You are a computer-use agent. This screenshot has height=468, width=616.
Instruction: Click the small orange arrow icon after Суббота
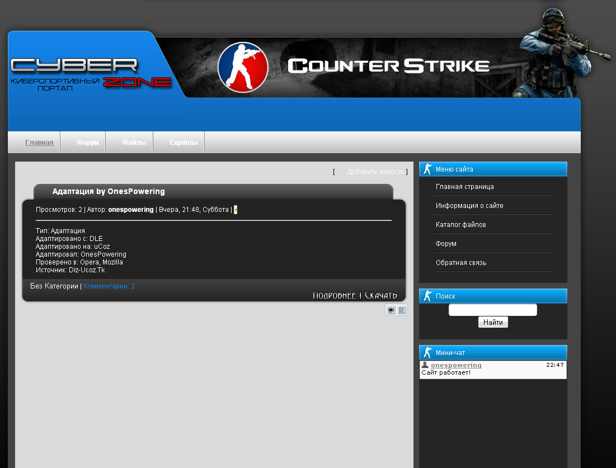pyautogui.click(x=236, y=210)
